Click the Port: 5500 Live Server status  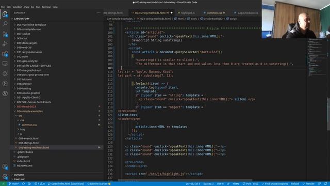pos(251,184)
